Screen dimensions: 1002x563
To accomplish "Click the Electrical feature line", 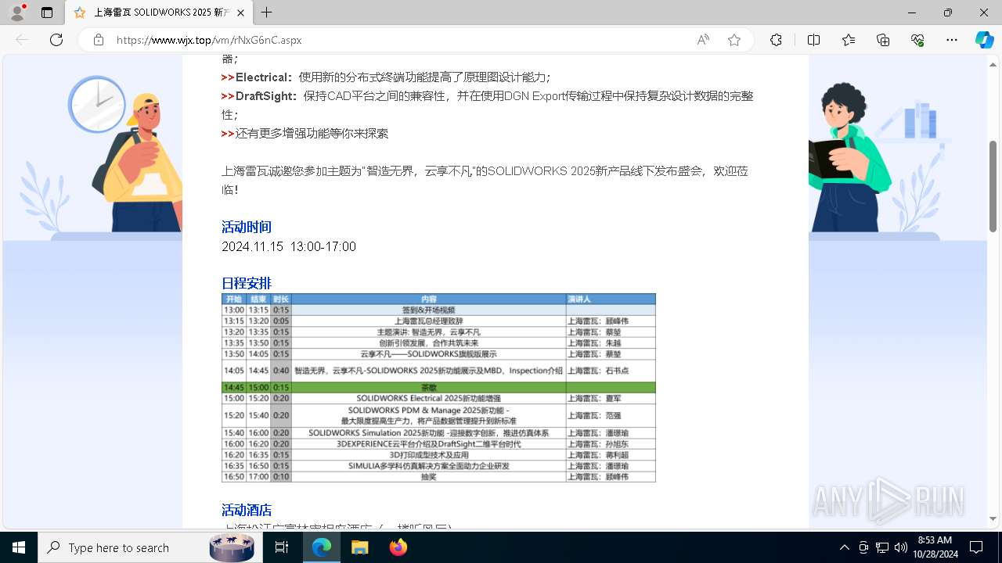I will (x=386, y=77).
